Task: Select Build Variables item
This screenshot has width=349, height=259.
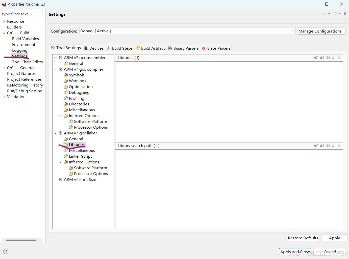Action: (26, 39)
